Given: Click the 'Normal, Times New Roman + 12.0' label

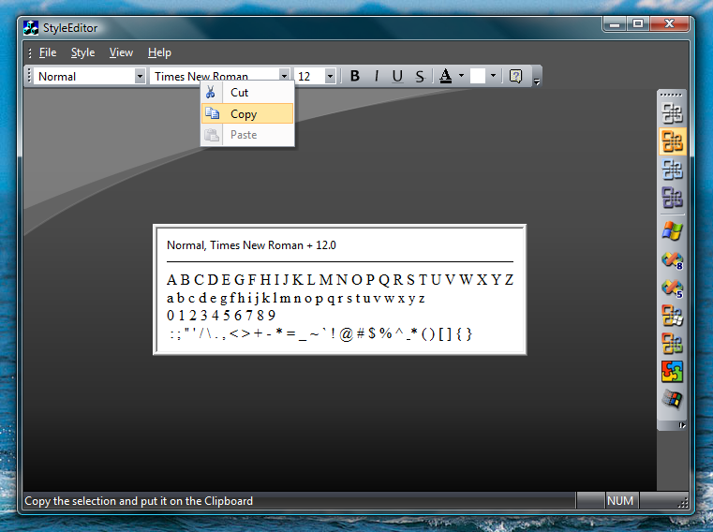Looking at the screenshot, I should coord(251,245).
